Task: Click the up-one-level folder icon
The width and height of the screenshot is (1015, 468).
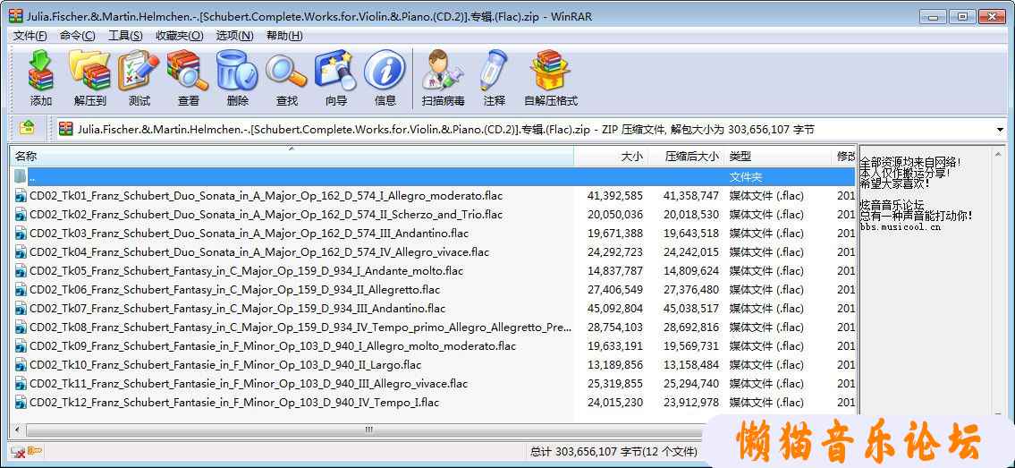Action: pyautogui.click(x=27, y=128)
